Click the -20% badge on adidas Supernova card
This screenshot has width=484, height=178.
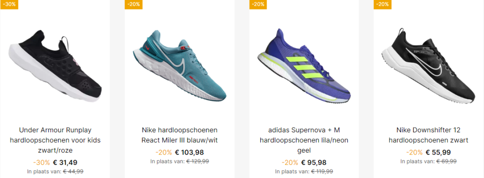[x=258, y=4]
